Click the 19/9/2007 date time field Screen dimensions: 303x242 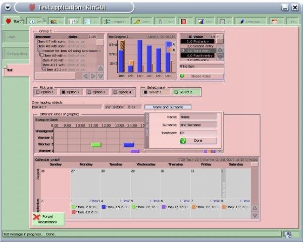(123, 107)
